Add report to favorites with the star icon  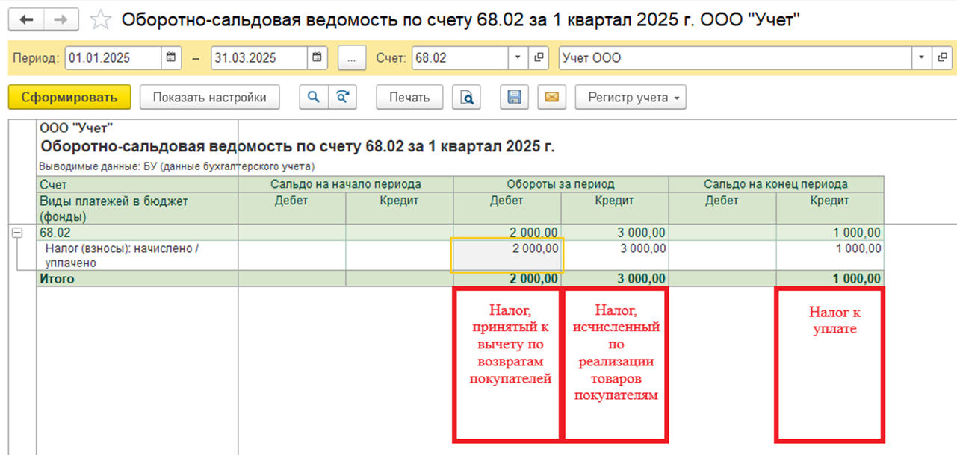pyautogui.click(x=100, y=19)
